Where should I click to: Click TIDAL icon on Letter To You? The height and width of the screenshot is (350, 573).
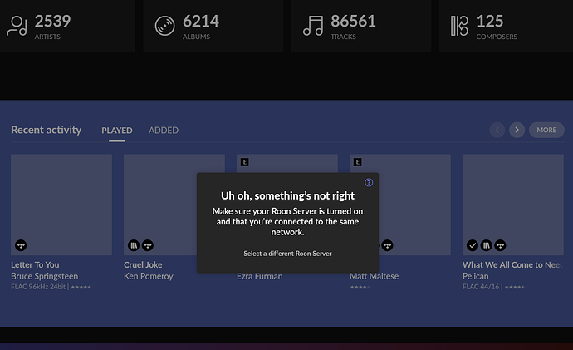[x=21, y=245]
